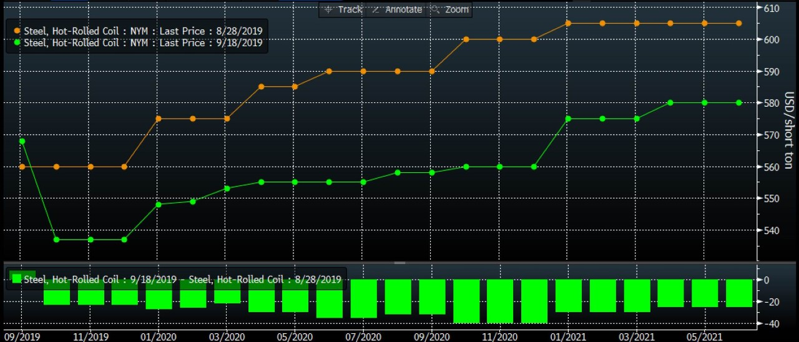Select the Annotate pencil tool
Image resolution: width=799 pixels, height=342 pixels.
(x=397, y=9)
